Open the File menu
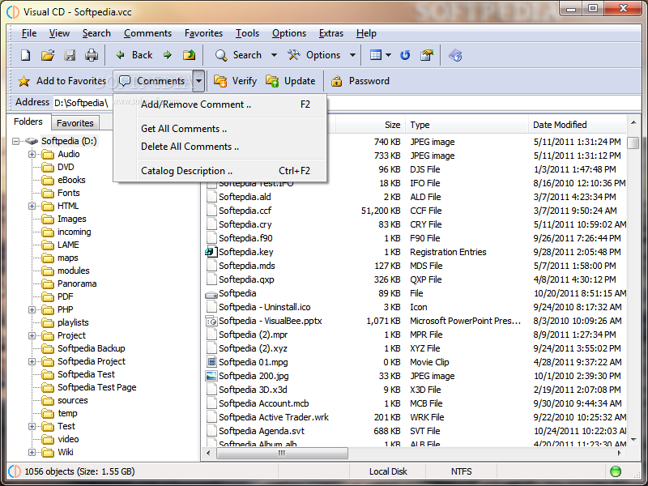 [x=29, y=33]
